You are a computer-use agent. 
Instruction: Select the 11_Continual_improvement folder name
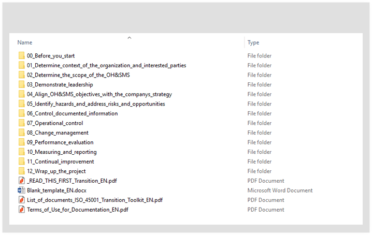click(60, 161)
